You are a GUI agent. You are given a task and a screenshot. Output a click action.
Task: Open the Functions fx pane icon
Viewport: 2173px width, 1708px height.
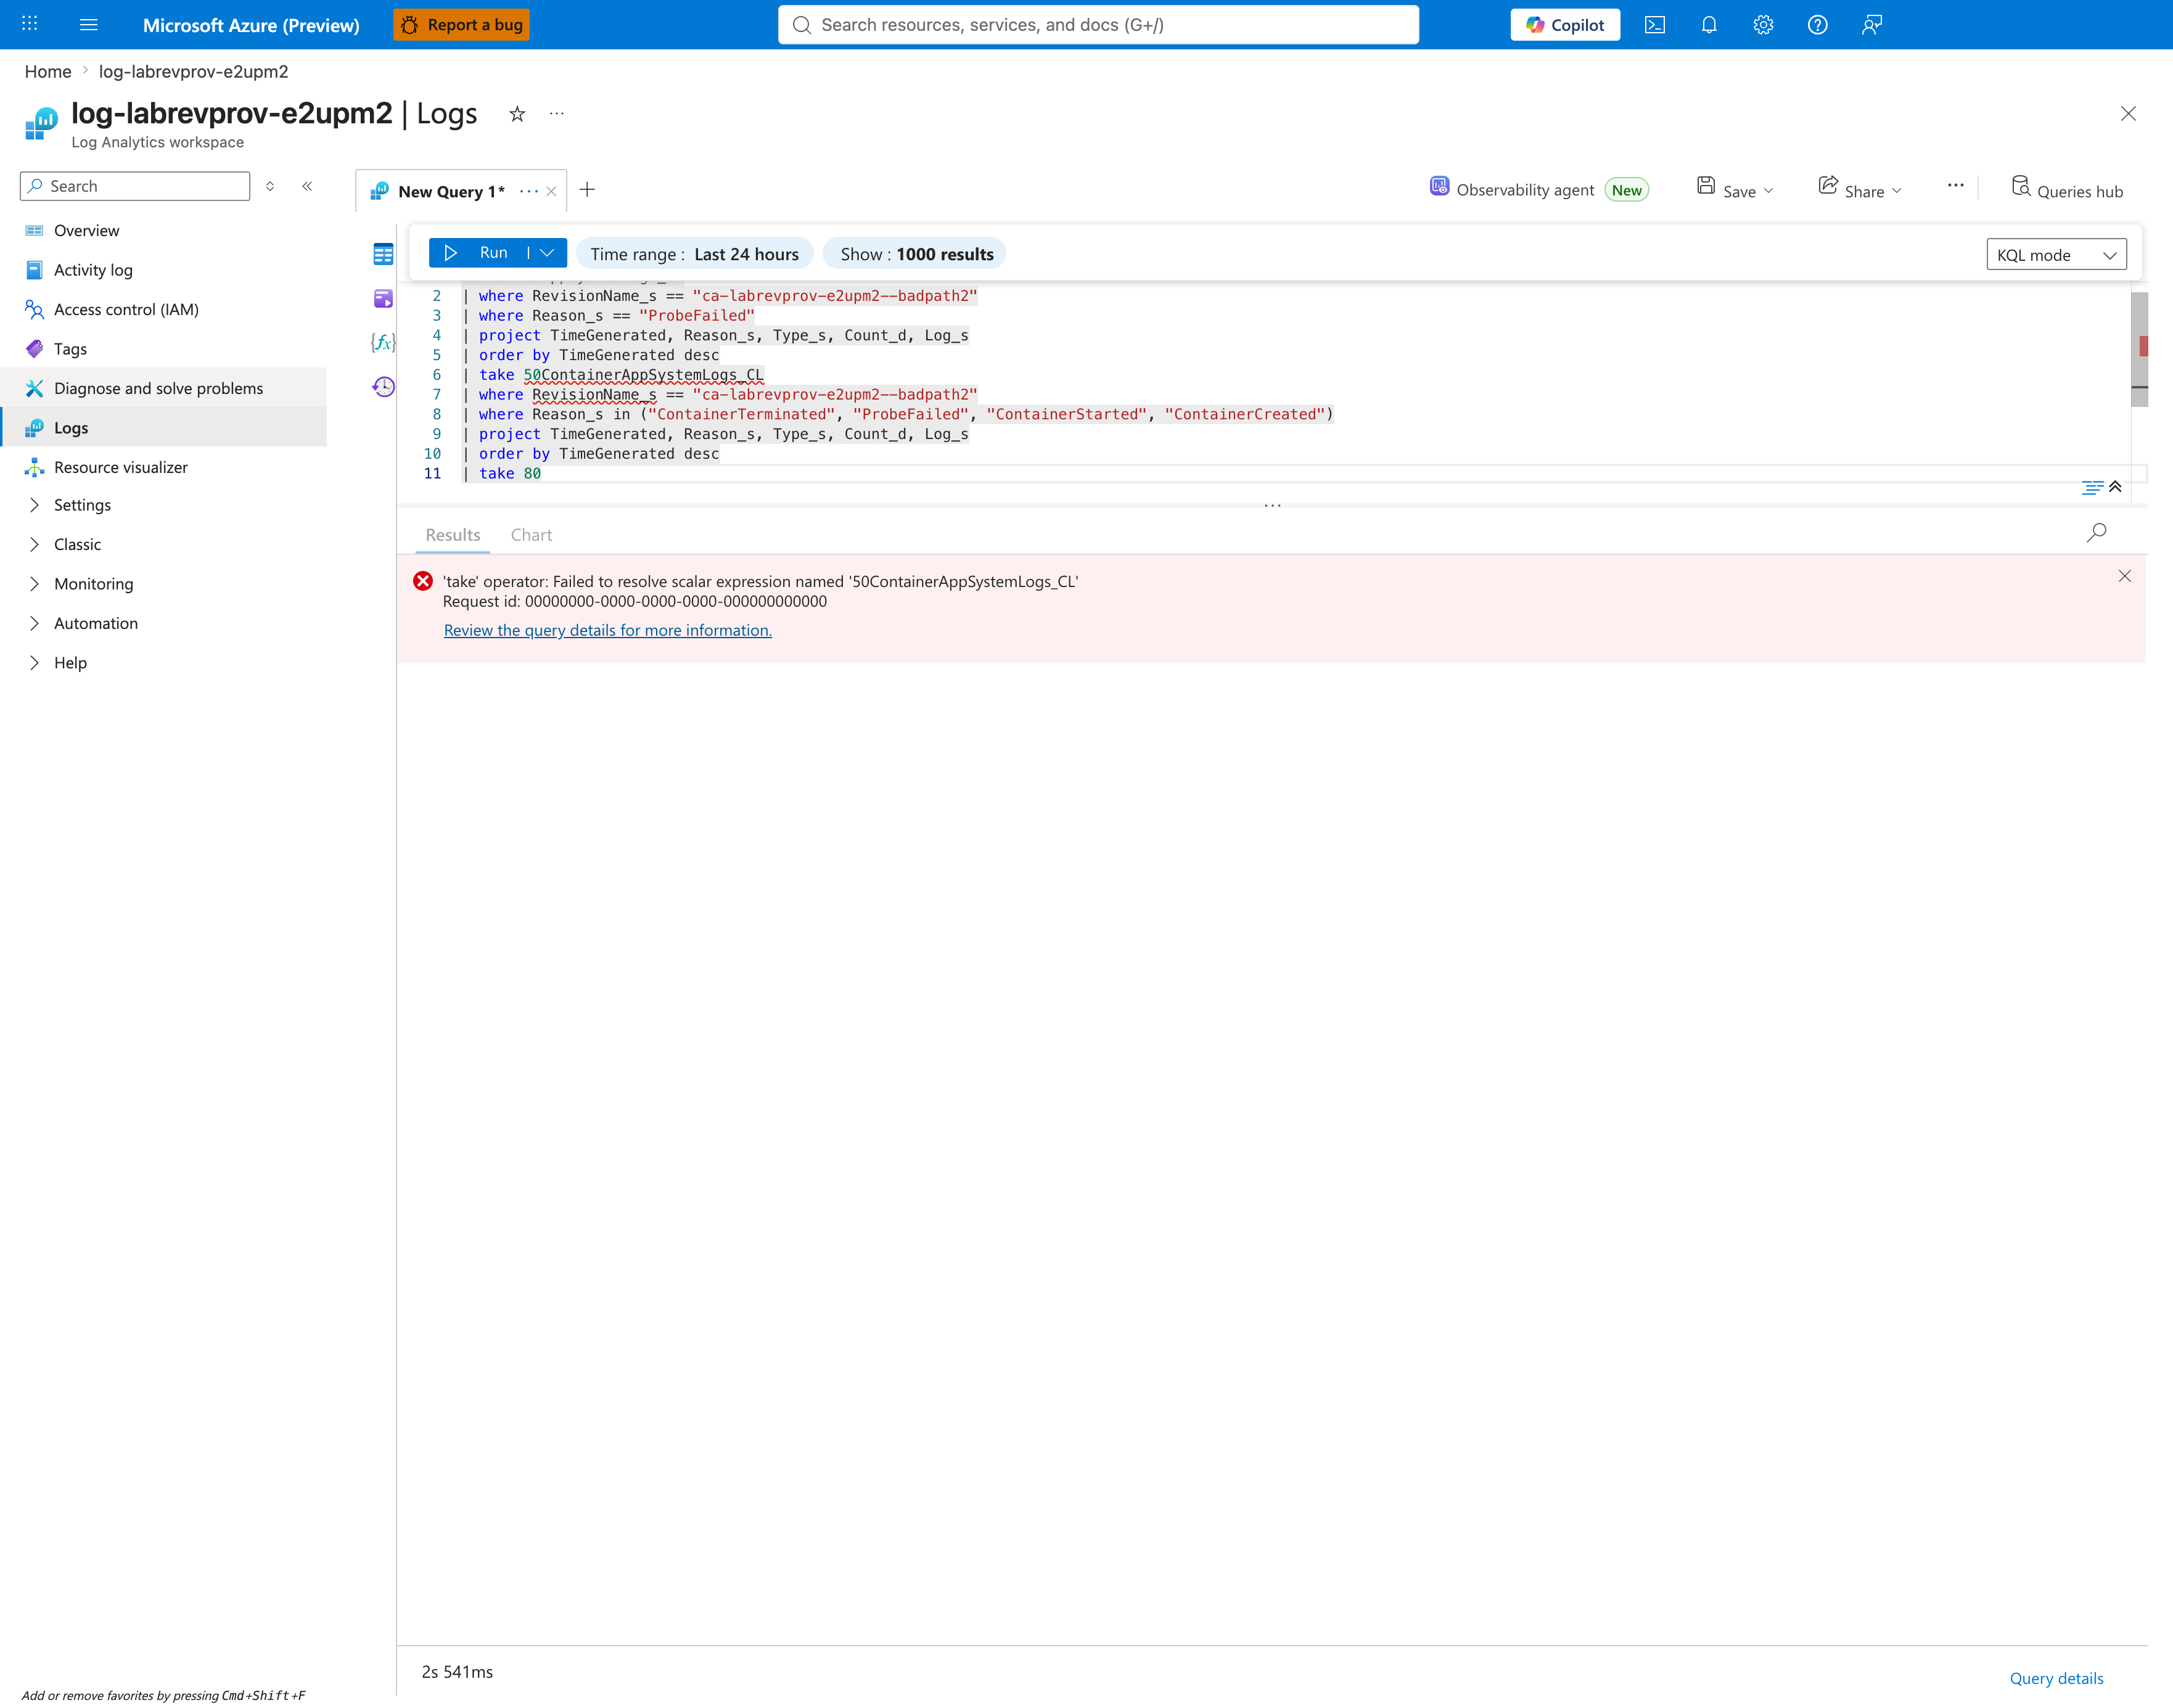[383, 342]
